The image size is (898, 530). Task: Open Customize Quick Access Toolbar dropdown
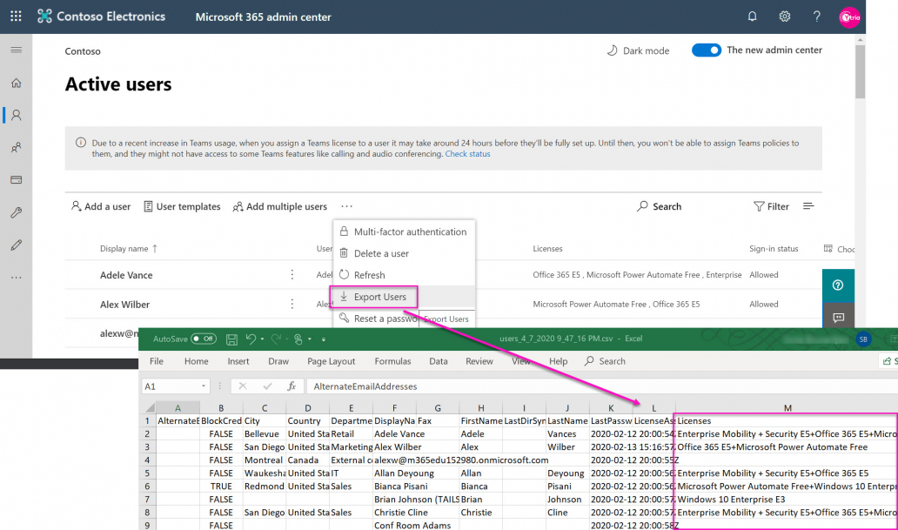click(324, 339)
